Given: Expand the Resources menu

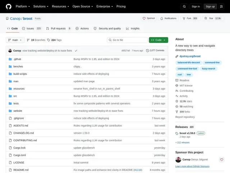Looking at the screenshot, I should click(x=60, y=6).
